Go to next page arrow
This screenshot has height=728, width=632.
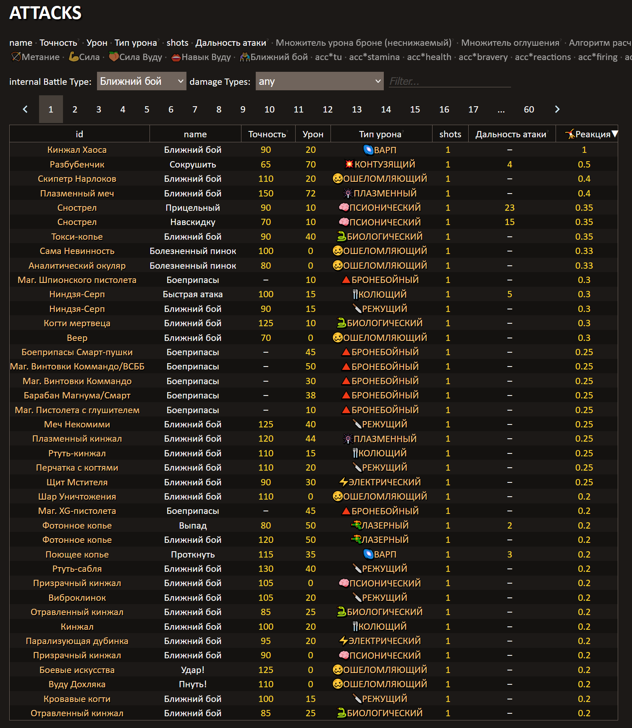pos(557,109)
